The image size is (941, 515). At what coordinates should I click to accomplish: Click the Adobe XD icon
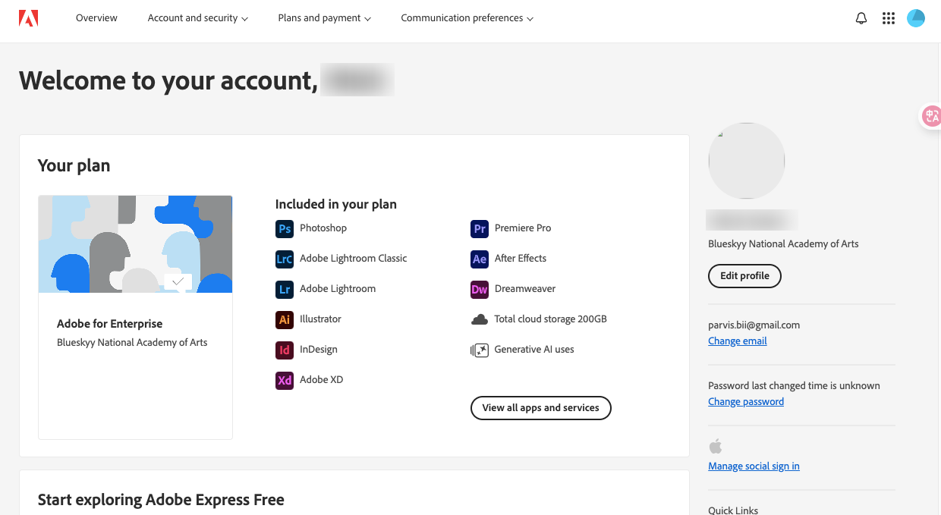point(285,380)
